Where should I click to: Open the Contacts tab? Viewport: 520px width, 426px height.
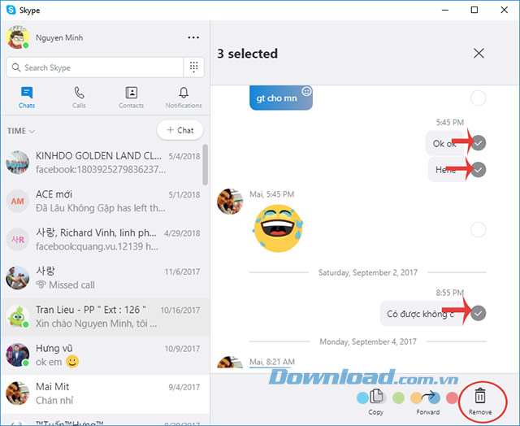(132, 98)
